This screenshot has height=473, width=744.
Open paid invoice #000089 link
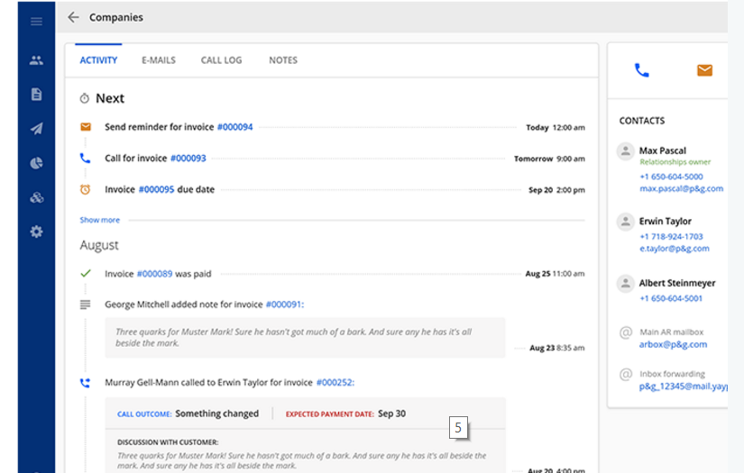pos(154,274)
